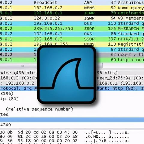Click the ICMP protocol cell in black row
144x144 pixels.
89,13
